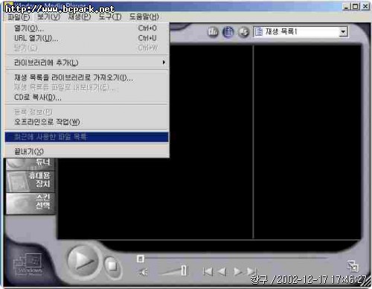Select 열기(O)... in the file menu

click(x=87, y=28)
